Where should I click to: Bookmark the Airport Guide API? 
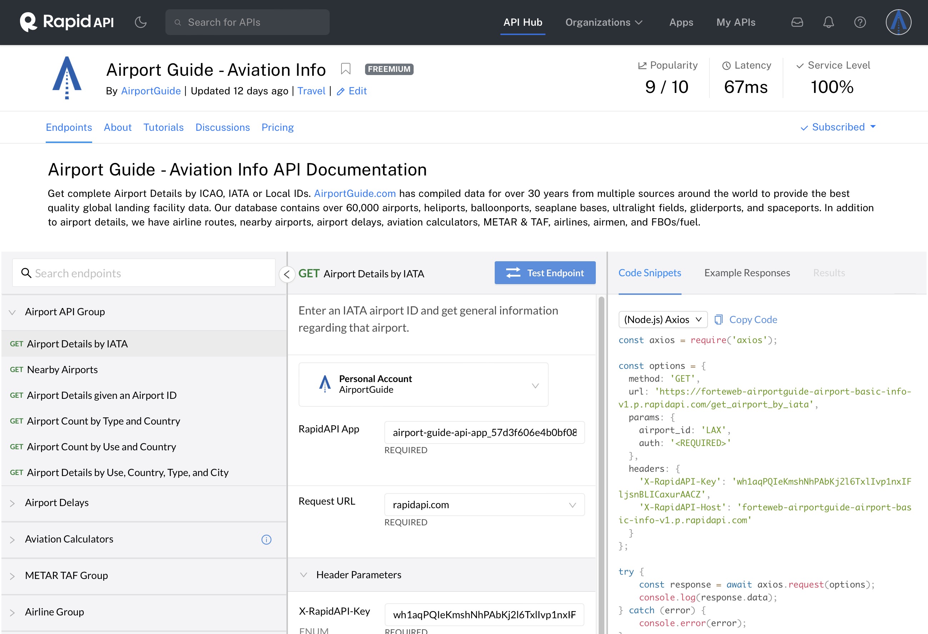[345, 69]
